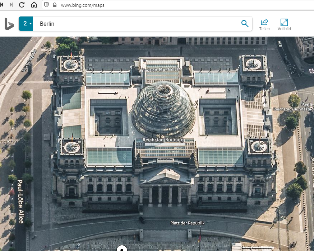Enter full screen with the Vollbild button

tap(284, 25)
